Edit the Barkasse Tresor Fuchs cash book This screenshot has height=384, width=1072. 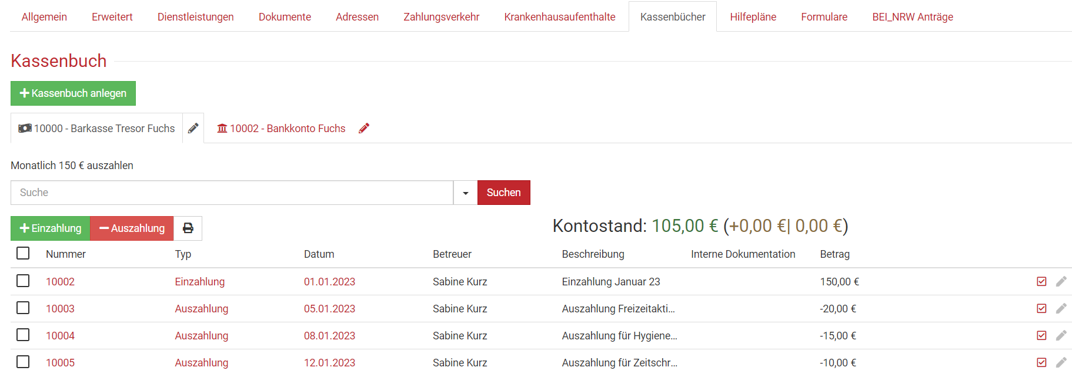coord(193,129)
